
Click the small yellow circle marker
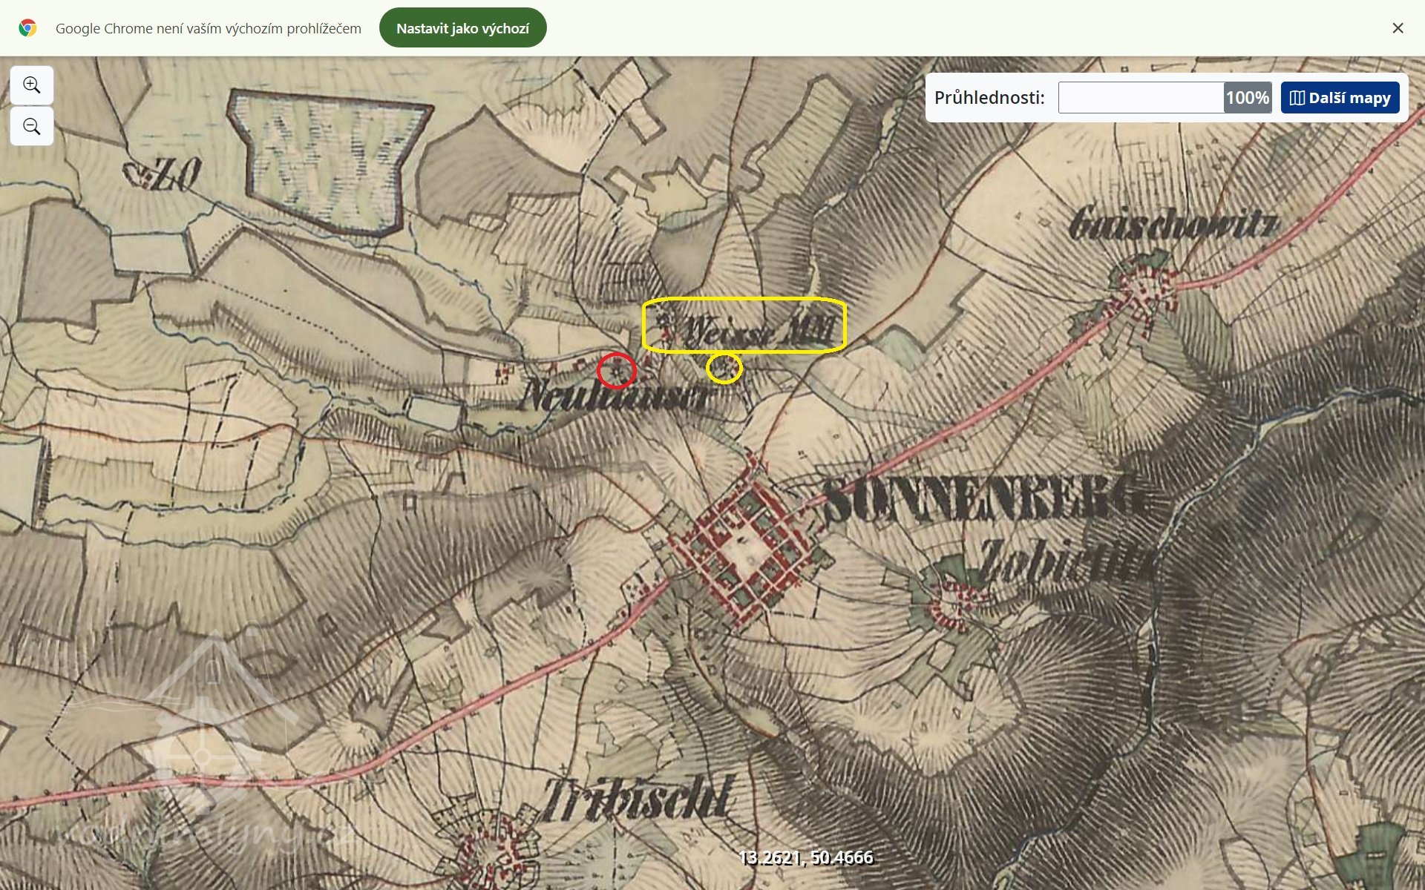pyautogui.click(x=724, y=367)
